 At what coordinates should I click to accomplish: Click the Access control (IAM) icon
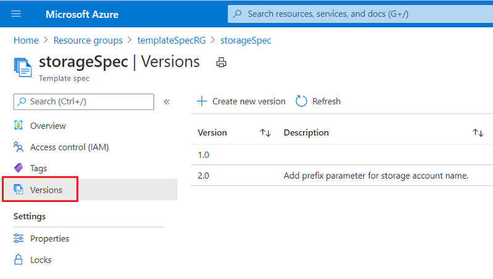click(x=18, y=147)
